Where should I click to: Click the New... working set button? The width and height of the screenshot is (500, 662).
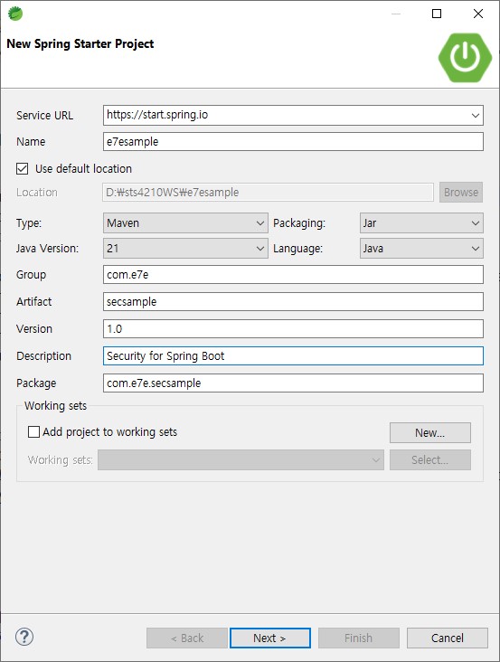click(430, 433)
